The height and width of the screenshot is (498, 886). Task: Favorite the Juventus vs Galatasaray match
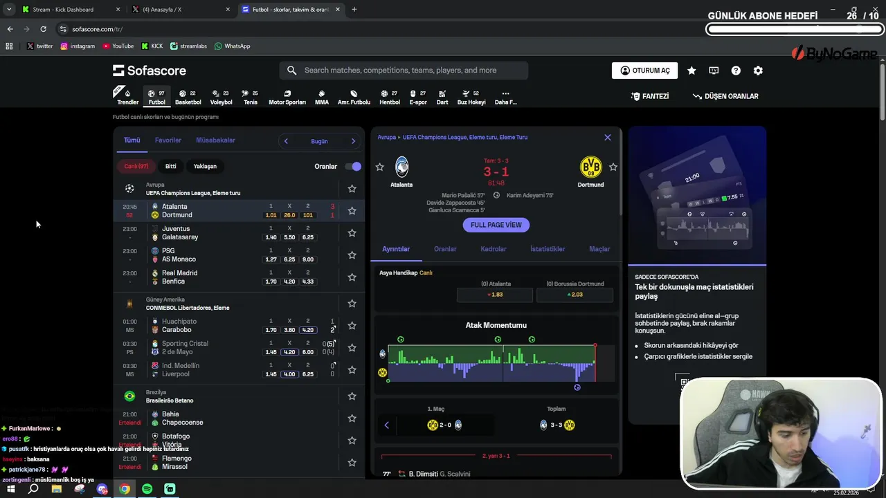point(352,233)
